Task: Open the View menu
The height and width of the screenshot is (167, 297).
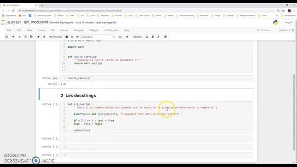Action: tap(30, 30)
